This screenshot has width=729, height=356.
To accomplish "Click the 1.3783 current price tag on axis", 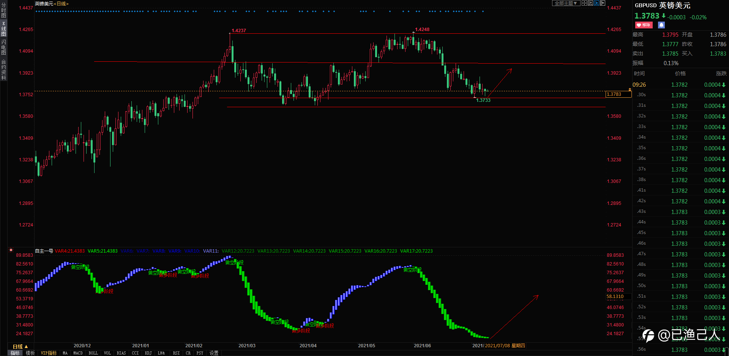I will (618, 94).
